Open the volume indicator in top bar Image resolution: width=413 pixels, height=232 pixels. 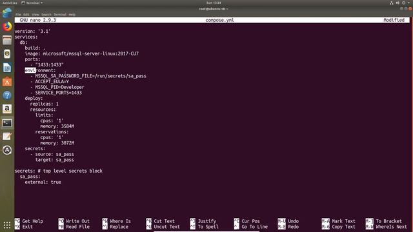point(398,3)
